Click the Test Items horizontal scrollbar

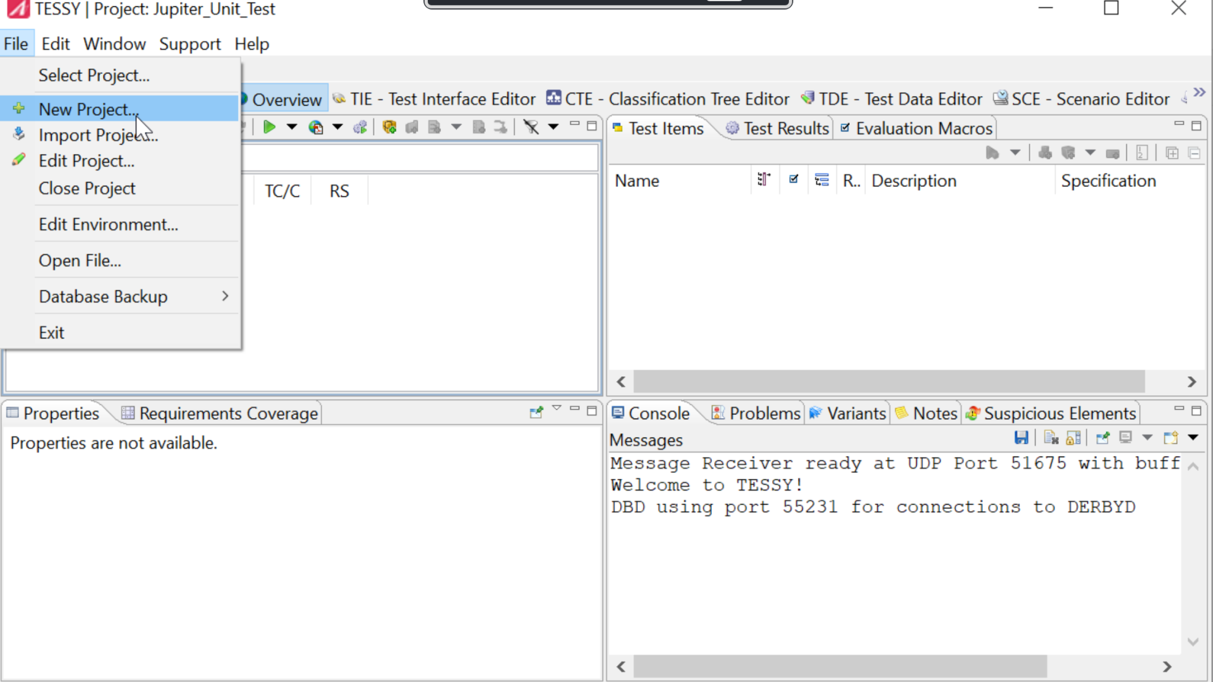(889, 381)
